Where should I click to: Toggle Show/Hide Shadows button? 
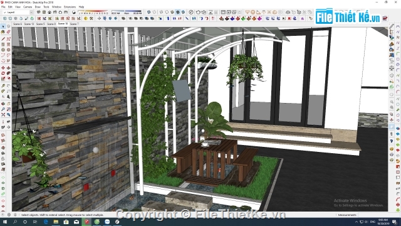coord(74,12)
